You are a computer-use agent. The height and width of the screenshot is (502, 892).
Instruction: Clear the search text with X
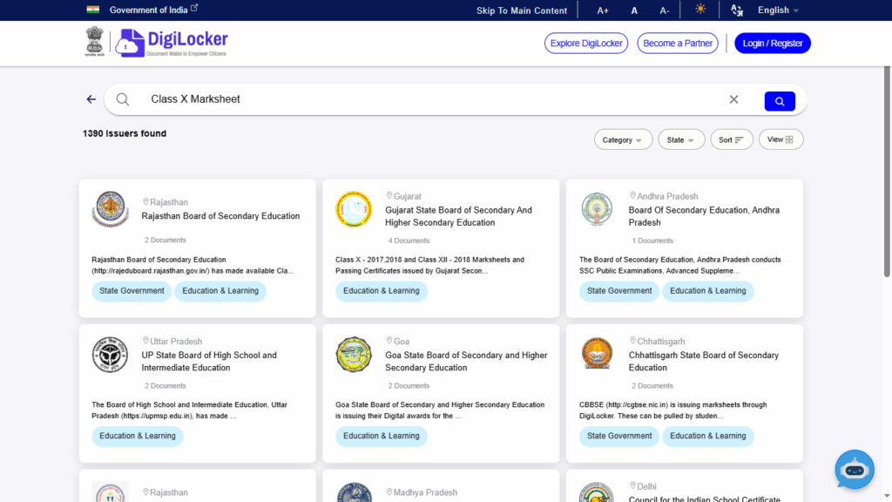tap(733, 99)
